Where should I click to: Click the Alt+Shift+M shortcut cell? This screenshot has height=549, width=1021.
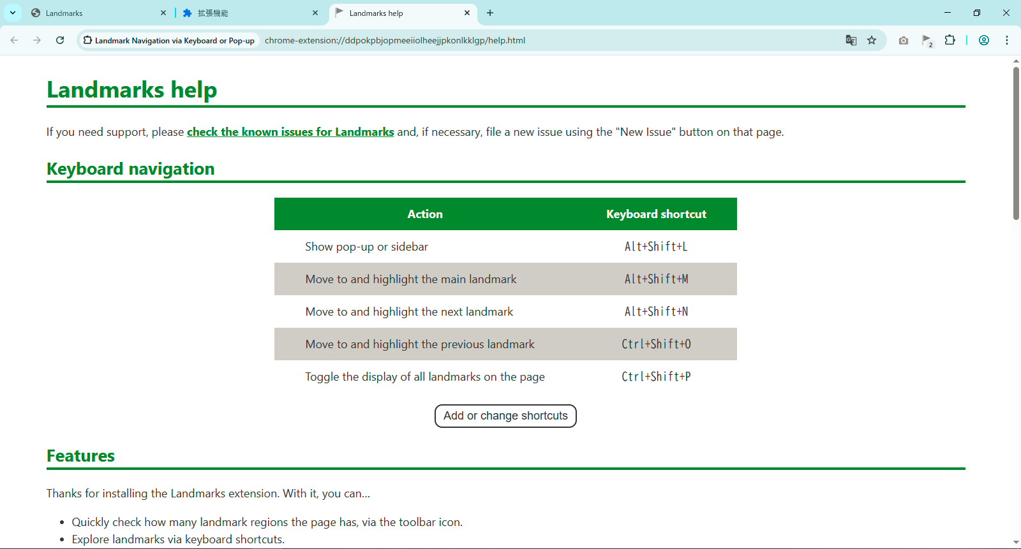tap(656, 279)
